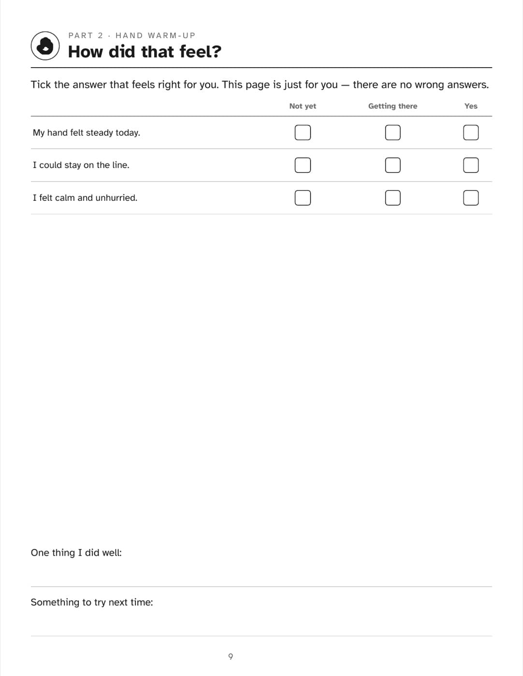Tick 'Getting there' for My hand felt steady
This screenshot has width=523, height=676.
[x=392, y=132]
